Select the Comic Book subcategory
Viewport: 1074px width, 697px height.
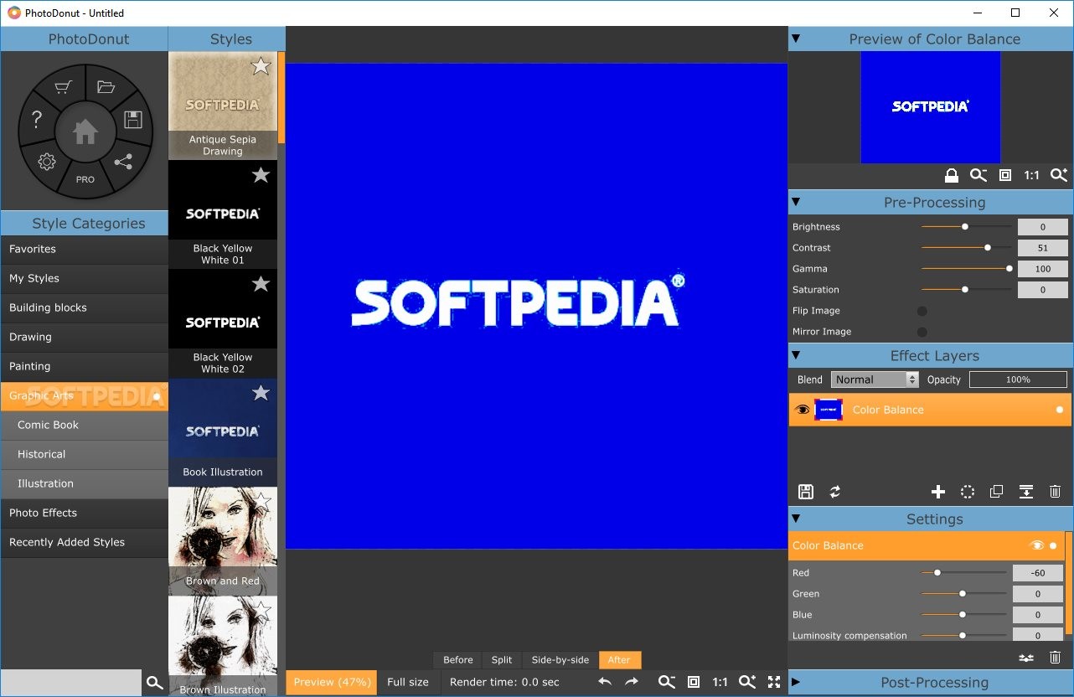click(x=85, y=425)
